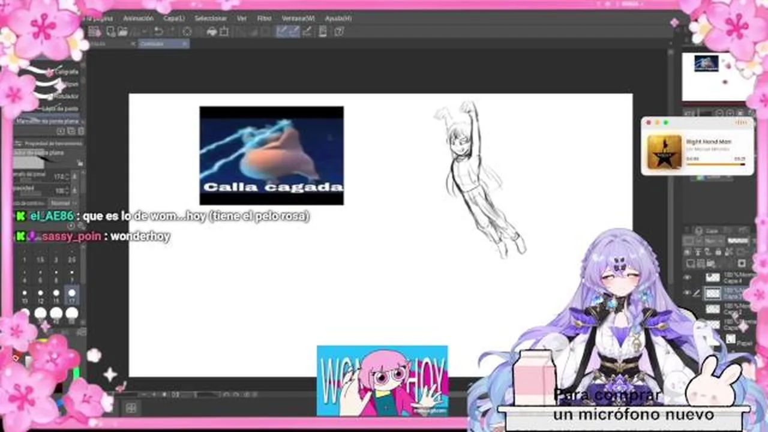The height and width of the screenshot is (432, 768).
Task: Set brush size value field 174
Action: pyautogui.click(x=59, y=177)
